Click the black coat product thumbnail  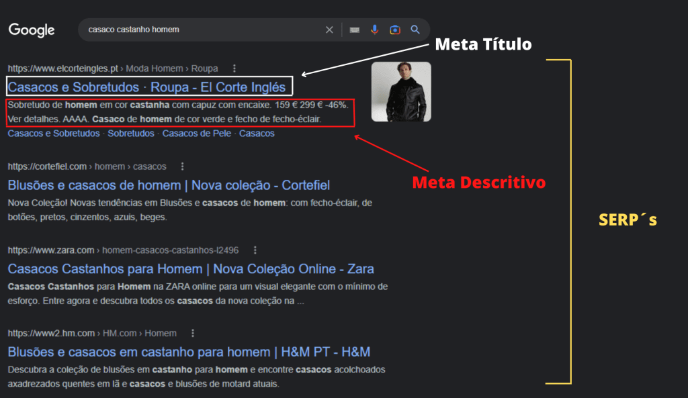[x=401, y=91]
